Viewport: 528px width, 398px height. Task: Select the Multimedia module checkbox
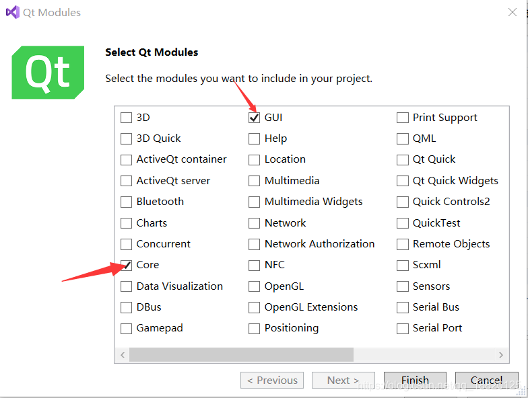click(x=255, y=181)
